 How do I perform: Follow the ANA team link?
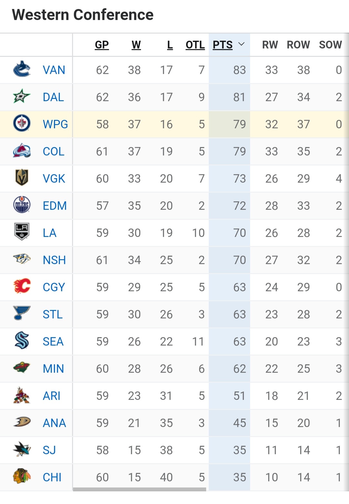click(54, 423)
